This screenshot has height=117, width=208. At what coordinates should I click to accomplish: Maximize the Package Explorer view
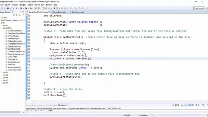[x=23, y=12]
